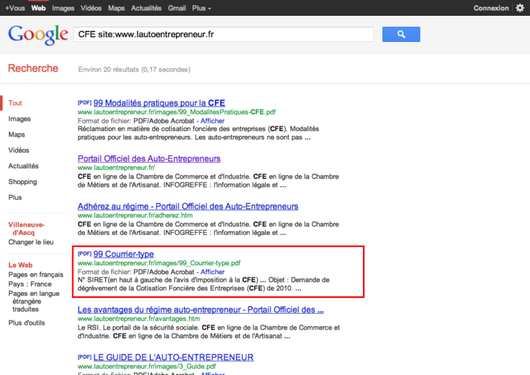Click Villeneuve-d'Ascq location label
The image size is (530, 375).
[26, 228]
